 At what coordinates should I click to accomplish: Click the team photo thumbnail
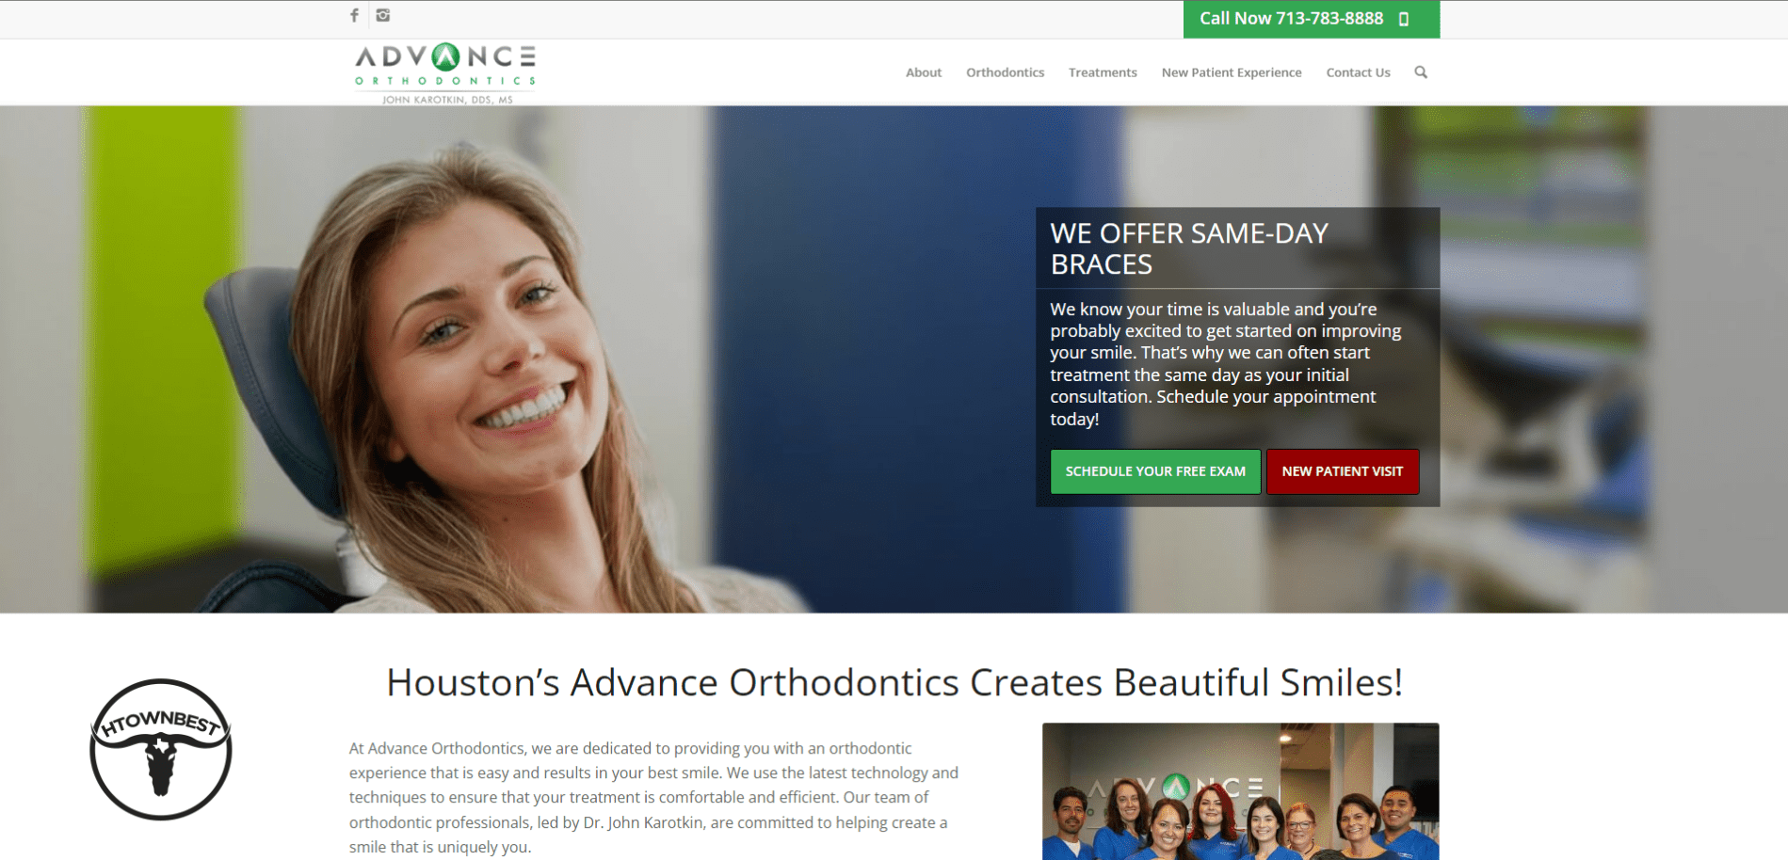click(x=1241, y=791)
